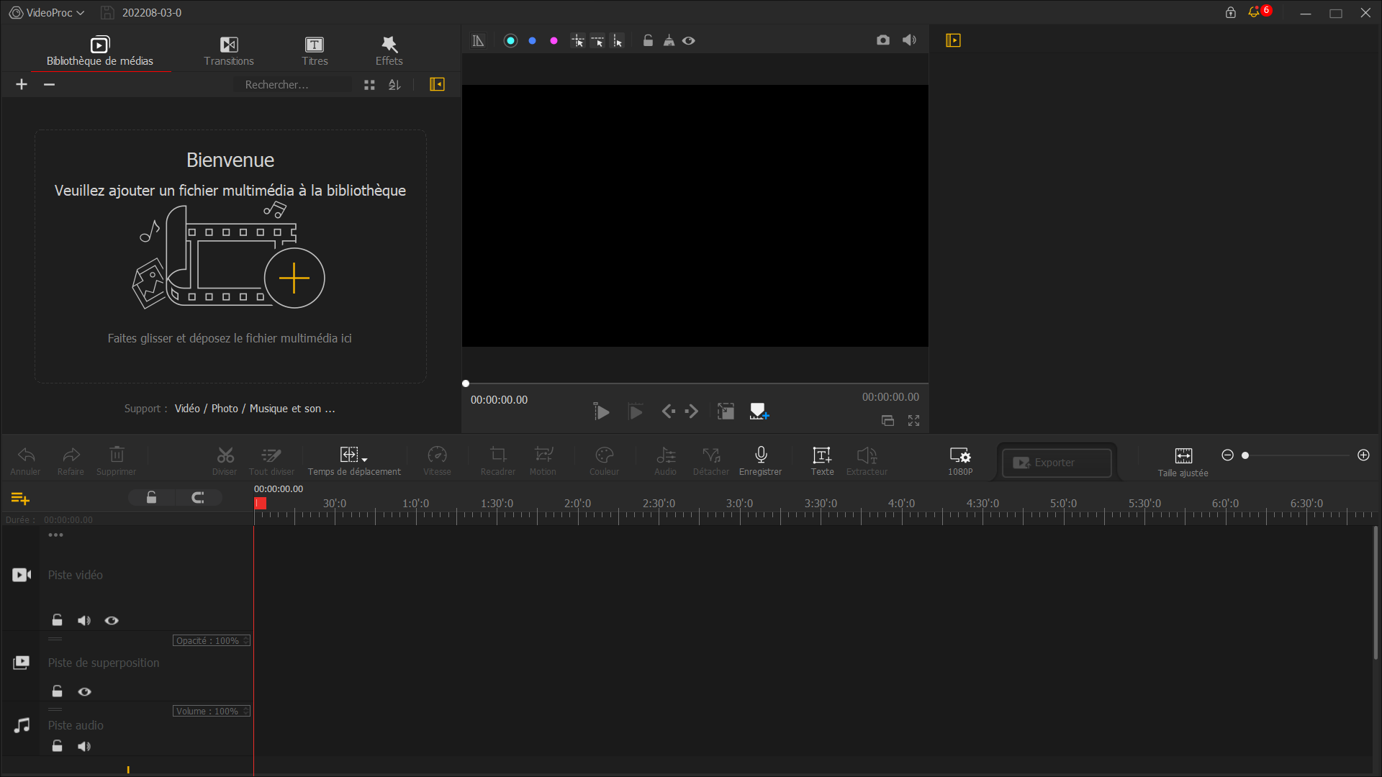Zoom out timeline with minus circle
Viewport: 1382px width, 777px height.
point(1228,455)
